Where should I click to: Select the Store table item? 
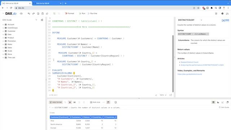(10, 54)
